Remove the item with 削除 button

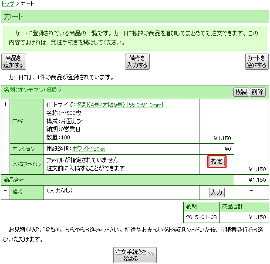point(257,92)
